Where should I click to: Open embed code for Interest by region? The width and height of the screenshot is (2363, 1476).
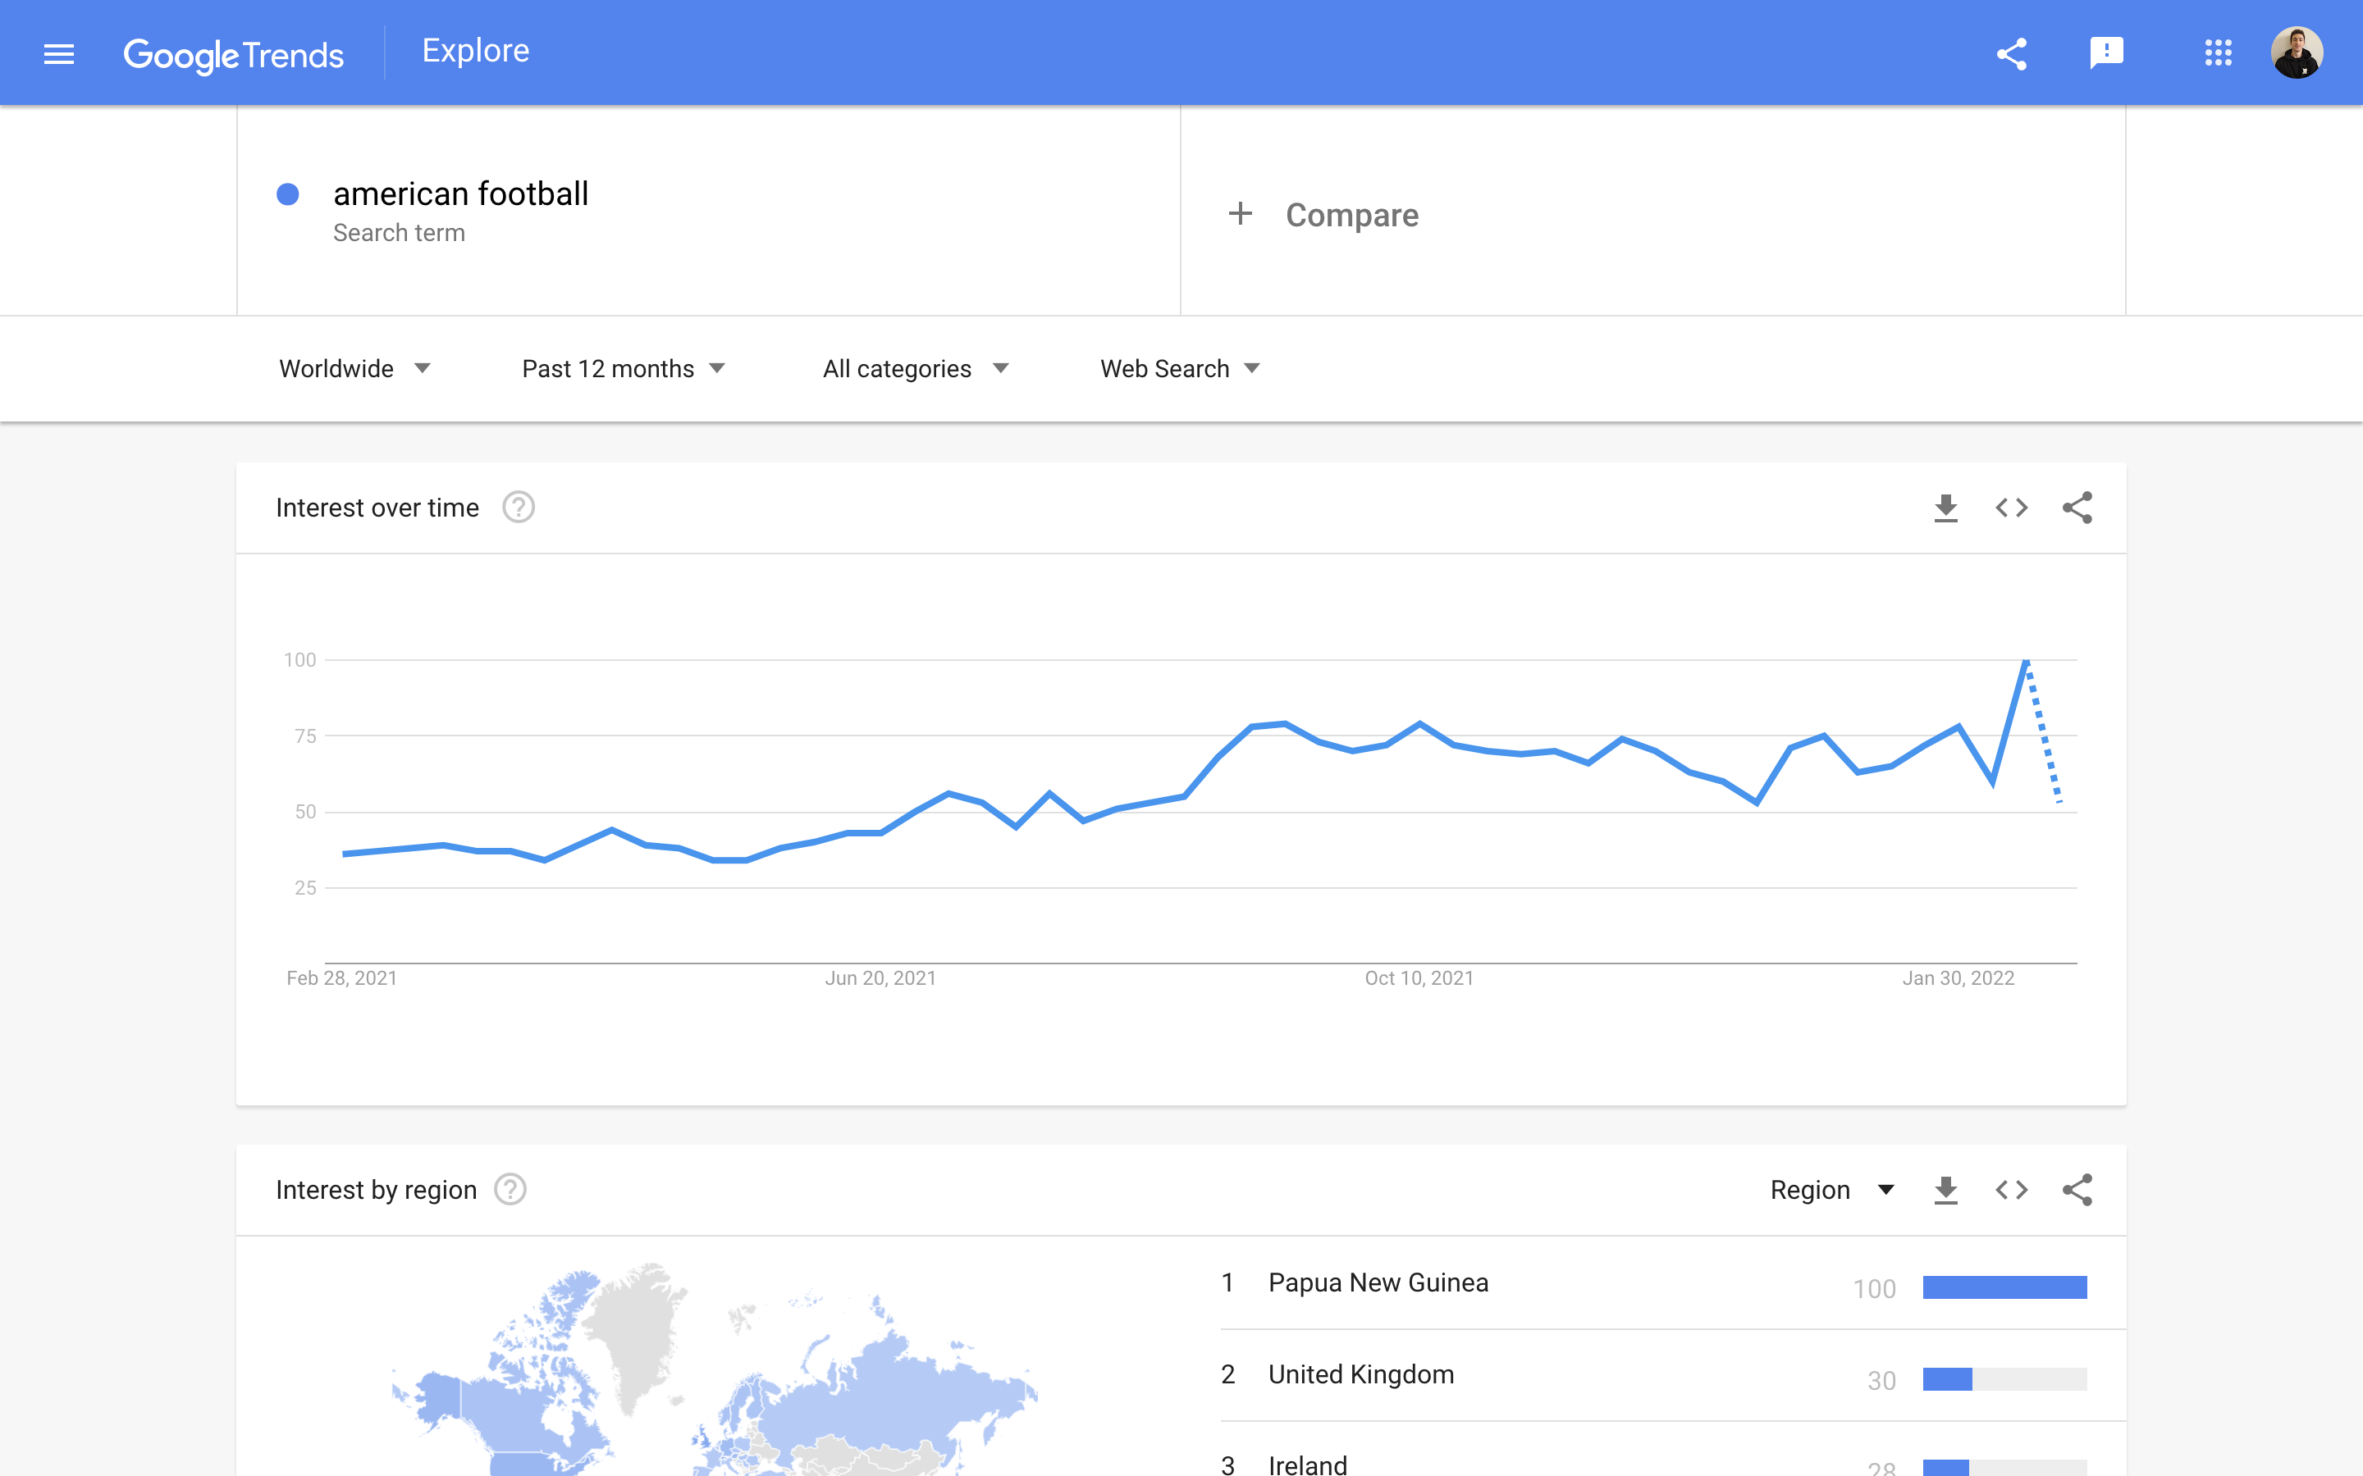pyautogui.click(x=2010, y=1190)
